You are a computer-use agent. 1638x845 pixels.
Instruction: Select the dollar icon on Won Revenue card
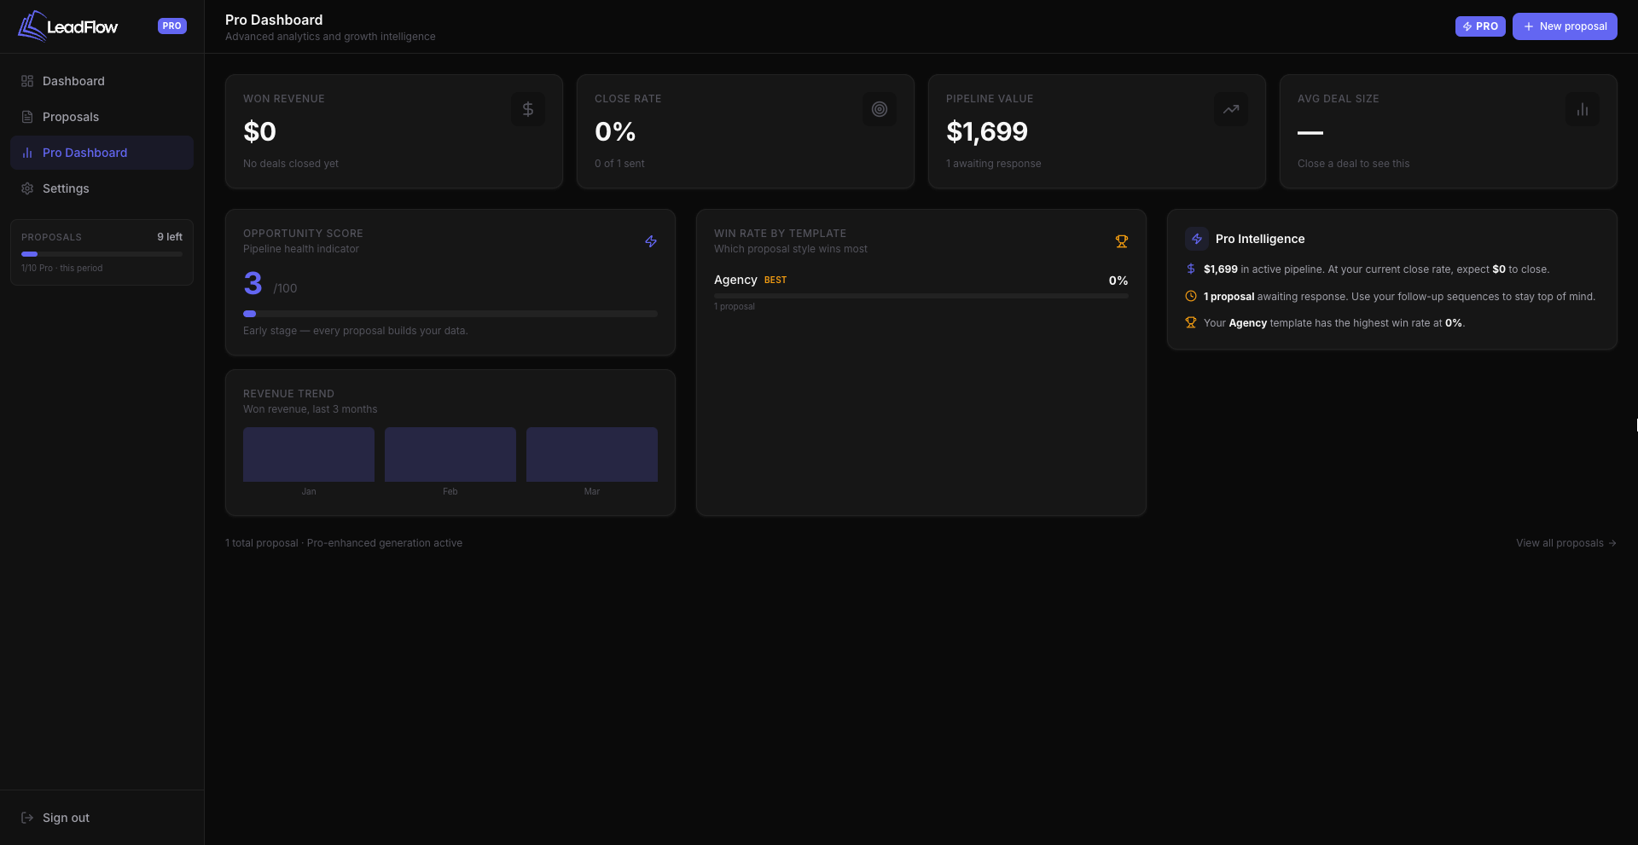(x=527, y=108)
